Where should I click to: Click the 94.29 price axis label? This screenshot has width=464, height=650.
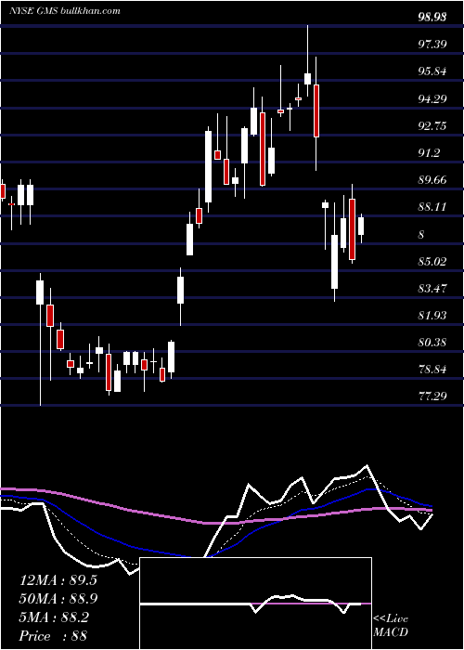(x=432, y=99)
